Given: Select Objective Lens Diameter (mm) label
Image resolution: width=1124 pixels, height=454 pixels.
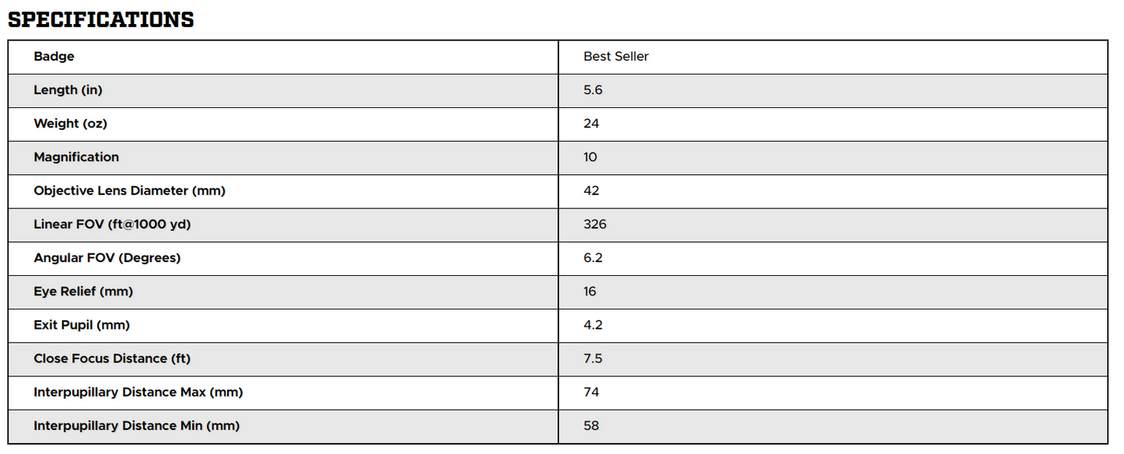Looking at the screenshot, I should (129, 190).
